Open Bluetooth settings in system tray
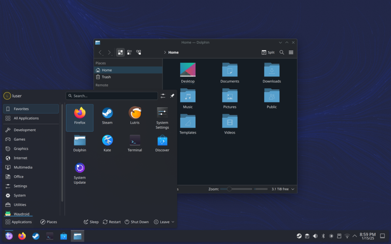This screenshot has width=391, height=244. (x=323, y=236)
